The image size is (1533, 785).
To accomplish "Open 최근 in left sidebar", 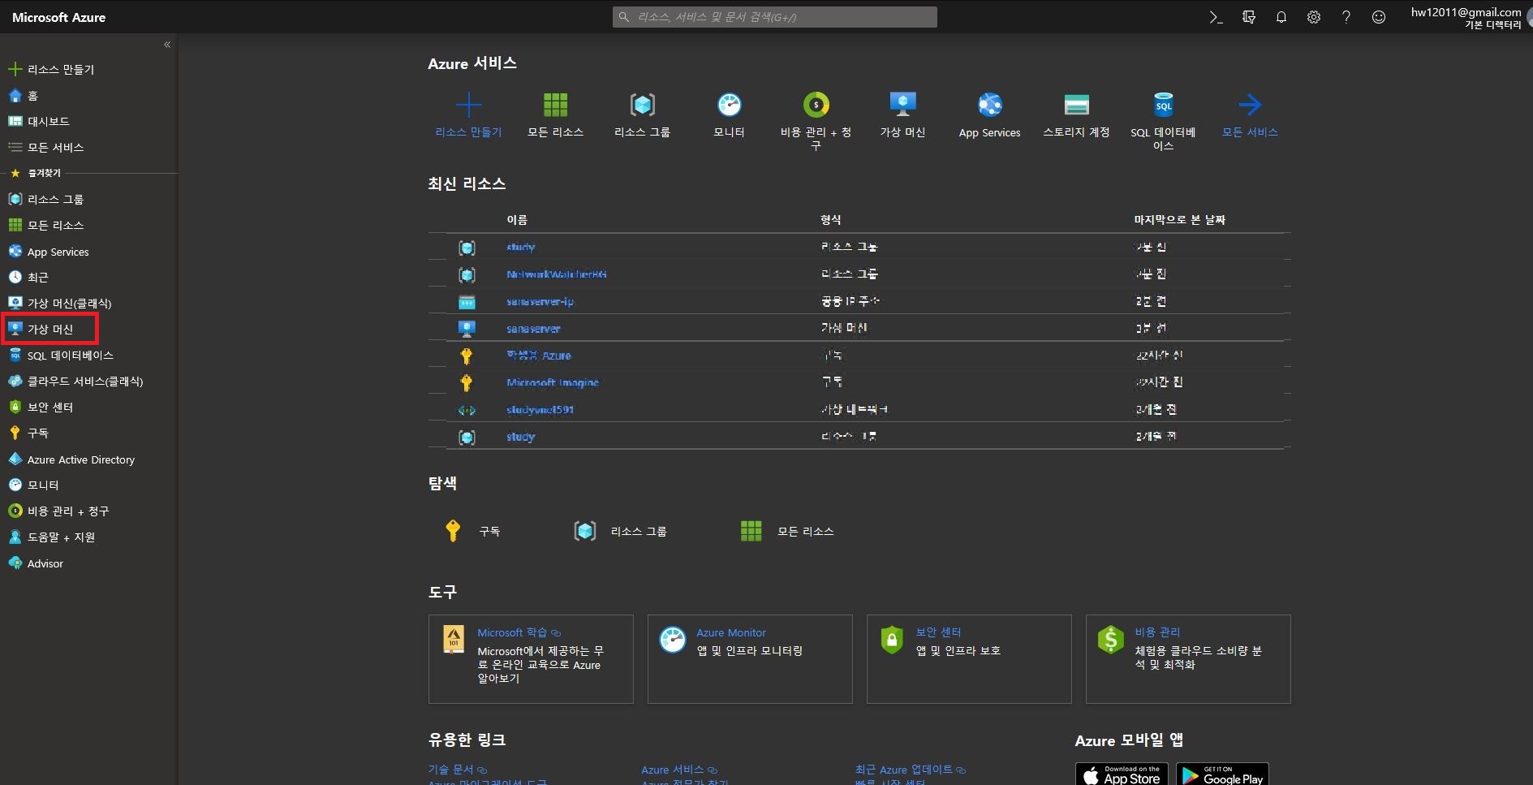I will [x=28, y=278].
